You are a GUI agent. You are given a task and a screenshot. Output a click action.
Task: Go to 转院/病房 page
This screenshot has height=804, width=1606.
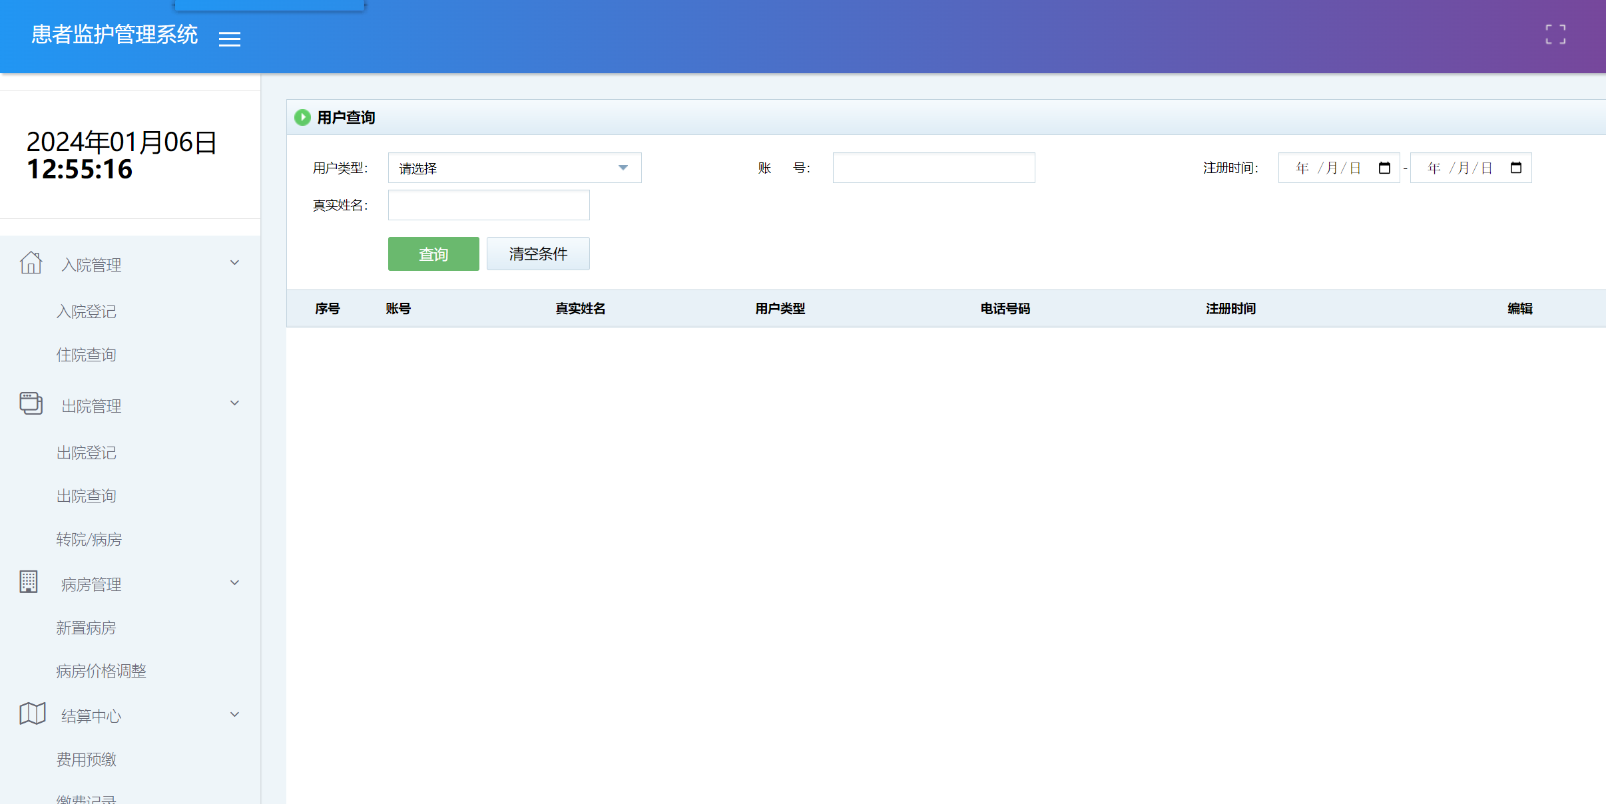tap(89, 539)
